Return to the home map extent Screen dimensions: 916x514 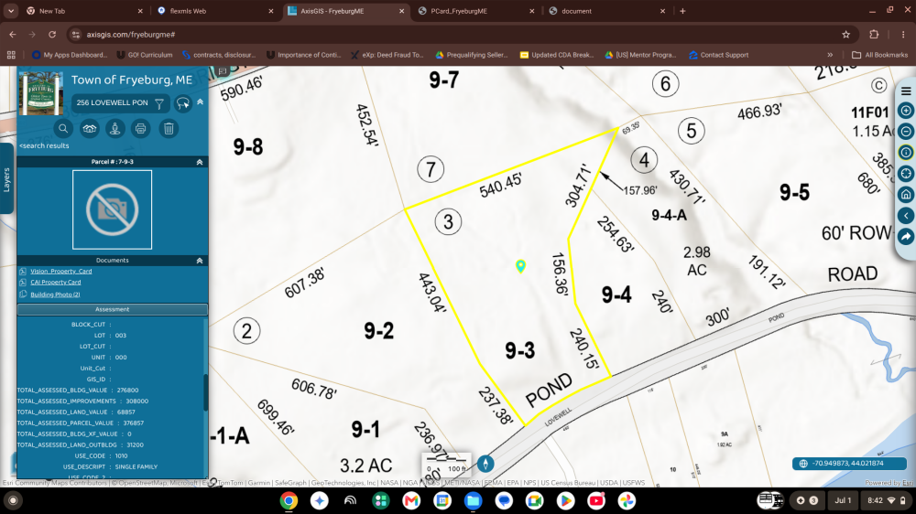click(906, 194)
